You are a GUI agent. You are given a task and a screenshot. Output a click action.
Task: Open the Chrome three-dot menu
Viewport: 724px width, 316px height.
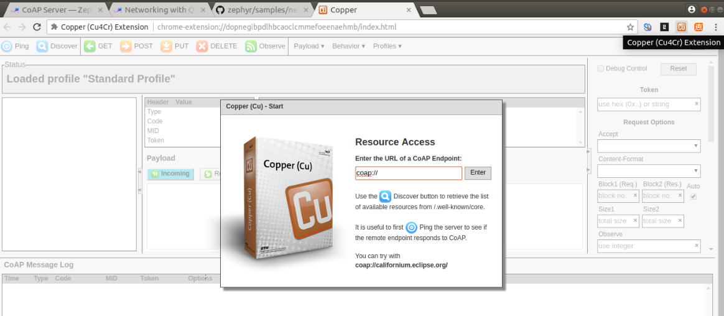pyautogui.click(x=715, y=27)
